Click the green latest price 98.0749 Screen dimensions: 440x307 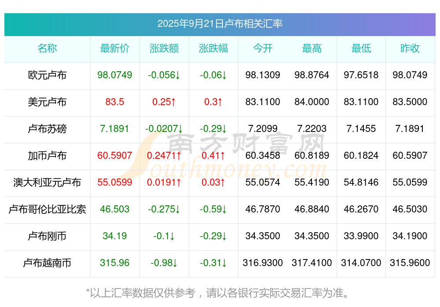115,75
